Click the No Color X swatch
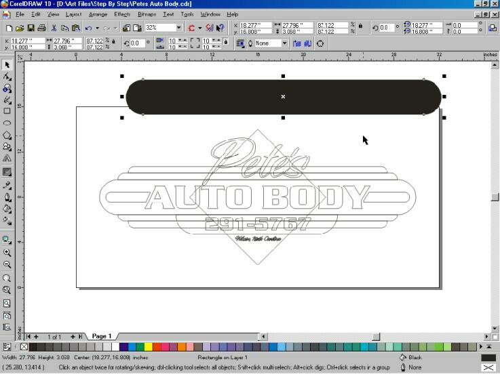 pyautogui.click(x=24, y=347)
